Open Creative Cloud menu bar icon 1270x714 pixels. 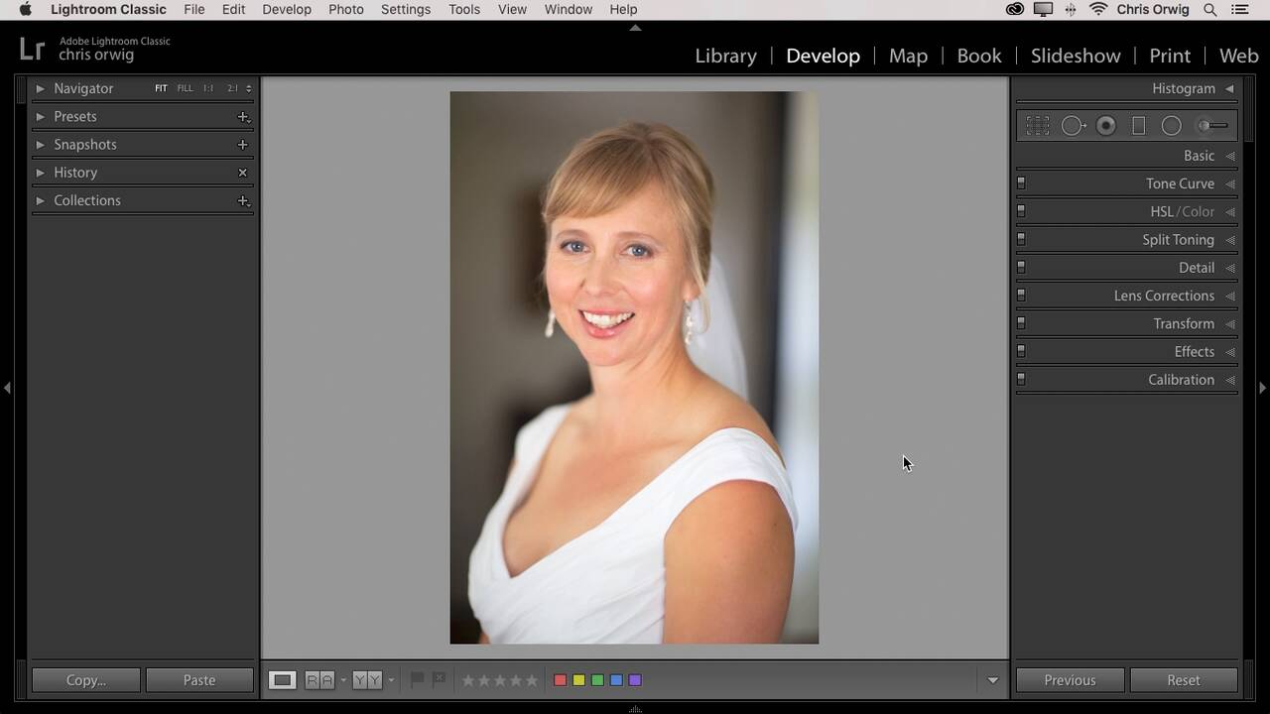pyautogui.click(x=1015, y=9)
